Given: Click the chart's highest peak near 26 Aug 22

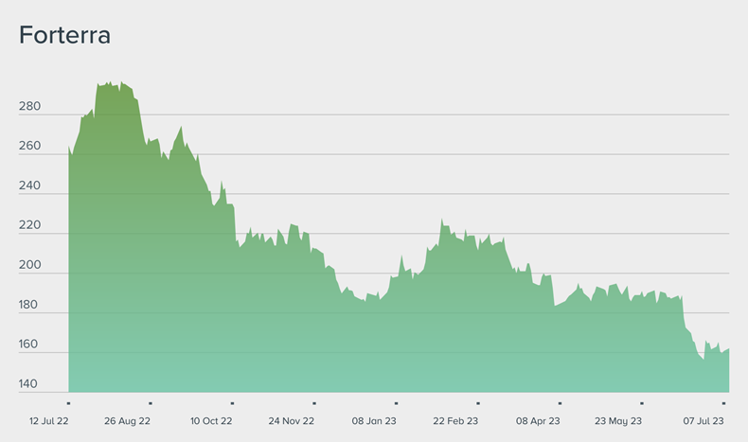Looking at the screenshot, I should pos(110,83).
